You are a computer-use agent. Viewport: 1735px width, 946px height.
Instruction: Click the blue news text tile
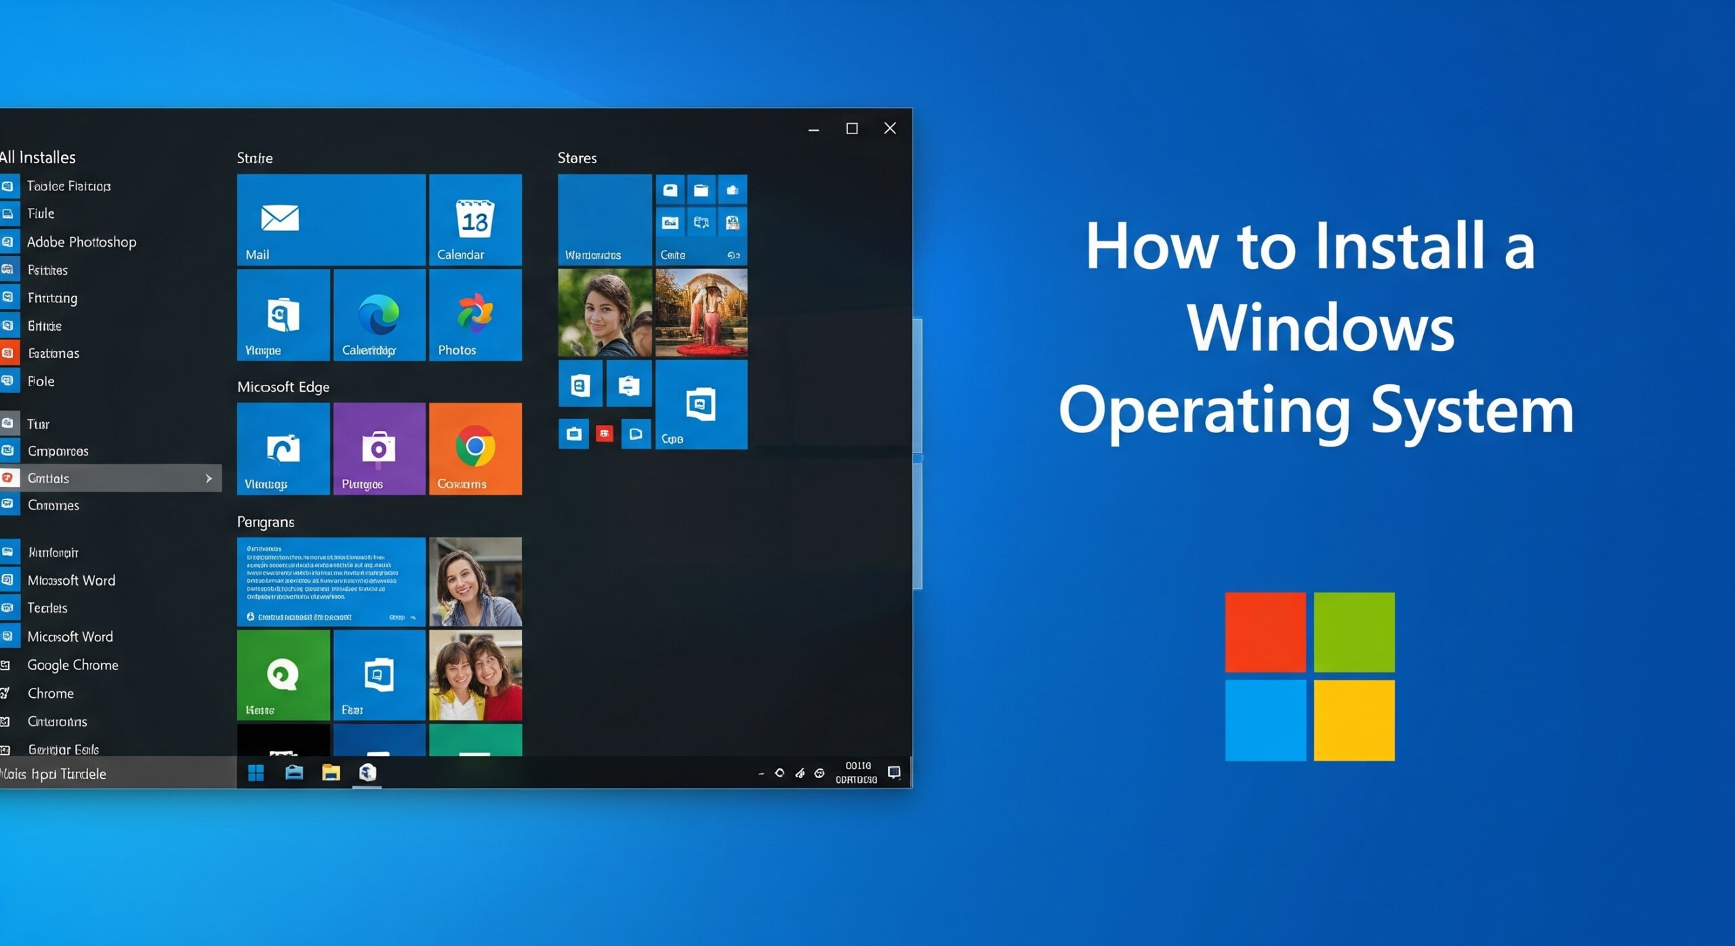(331, 581)
